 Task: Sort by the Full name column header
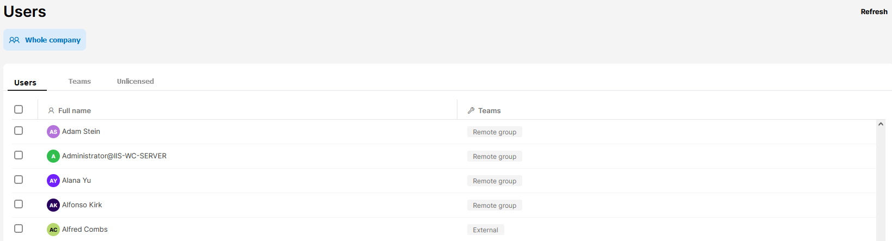click(x=75, y=110)
